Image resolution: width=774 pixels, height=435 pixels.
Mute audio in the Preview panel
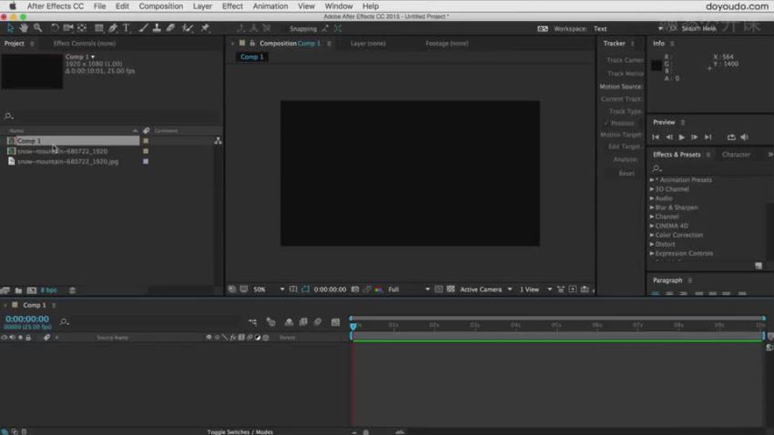744,137
